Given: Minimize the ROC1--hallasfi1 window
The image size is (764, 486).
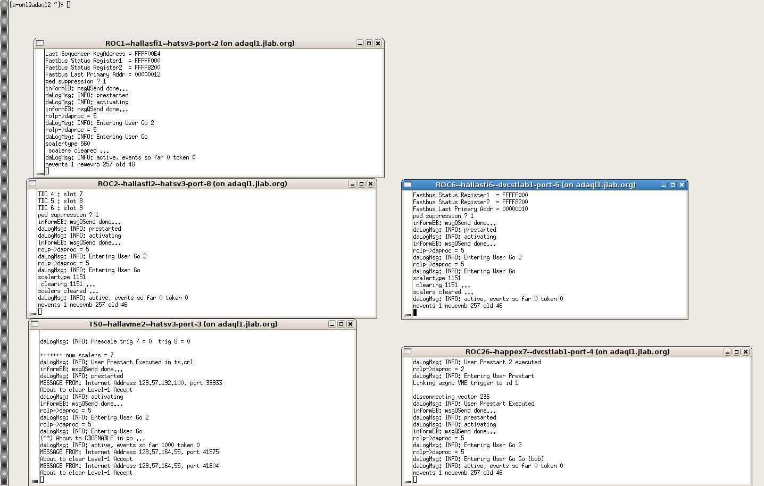Looking at the screenshot, I should pos(360,44).
